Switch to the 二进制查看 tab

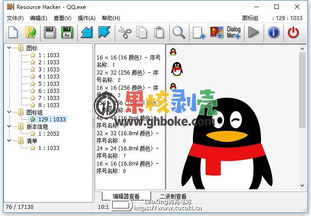[173, 196]
